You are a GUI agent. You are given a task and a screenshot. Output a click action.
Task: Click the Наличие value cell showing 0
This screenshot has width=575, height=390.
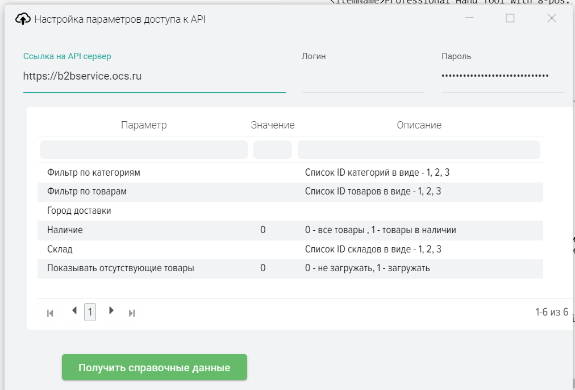[263, 230]
